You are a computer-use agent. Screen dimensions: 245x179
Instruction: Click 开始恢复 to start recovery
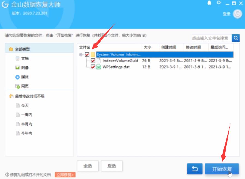pos(222,169)
